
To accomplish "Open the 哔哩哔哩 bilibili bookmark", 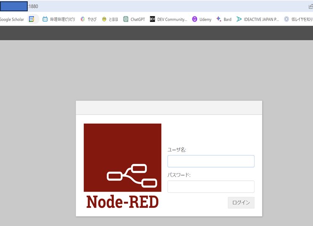I will 59,19.
